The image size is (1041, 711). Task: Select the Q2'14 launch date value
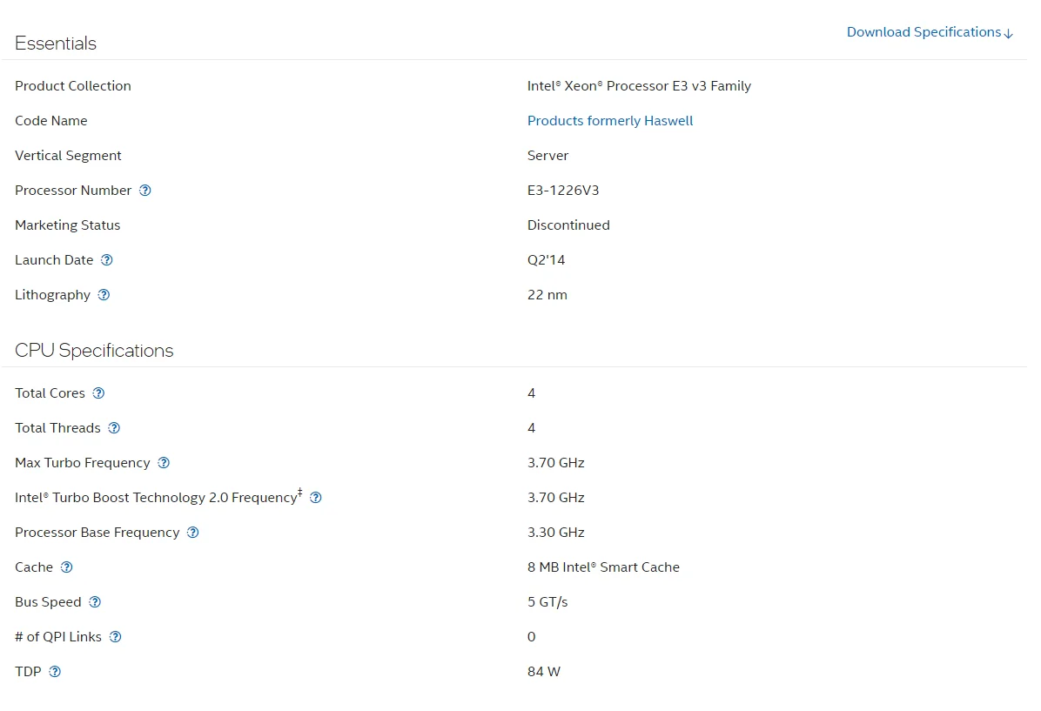pos(546,260)
